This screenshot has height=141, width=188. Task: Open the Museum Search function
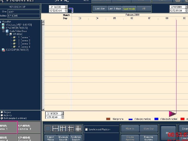pos(63,138)
